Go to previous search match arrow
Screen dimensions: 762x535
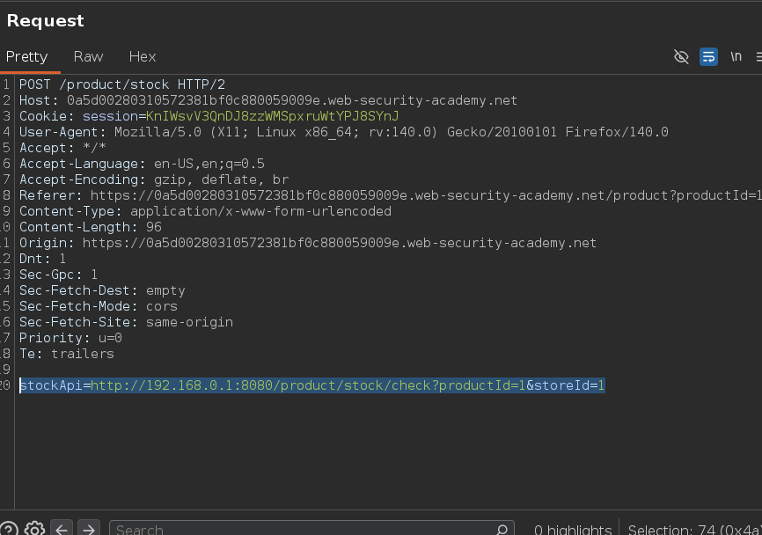point(62,529)
